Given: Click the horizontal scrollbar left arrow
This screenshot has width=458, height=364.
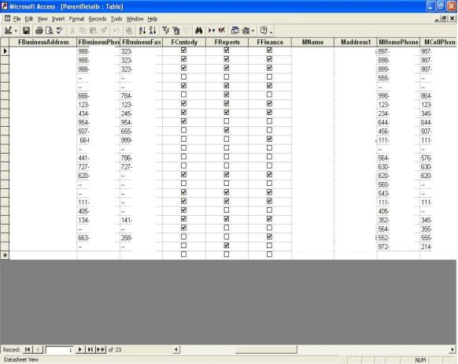Looking at the screenshot, I should pos(176,349).
